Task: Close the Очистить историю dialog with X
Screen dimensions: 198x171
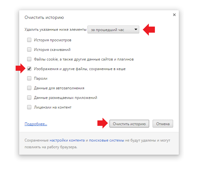Action: [174, 15]
